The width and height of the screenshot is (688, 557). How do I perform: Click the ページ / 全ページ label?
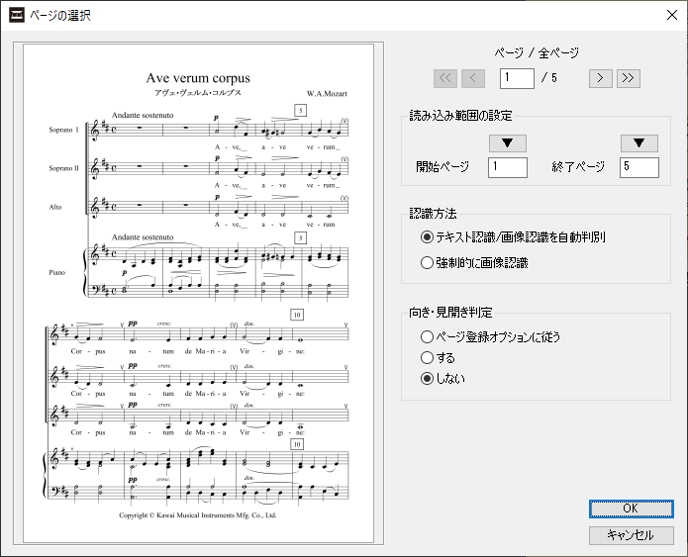coord(537,53)
